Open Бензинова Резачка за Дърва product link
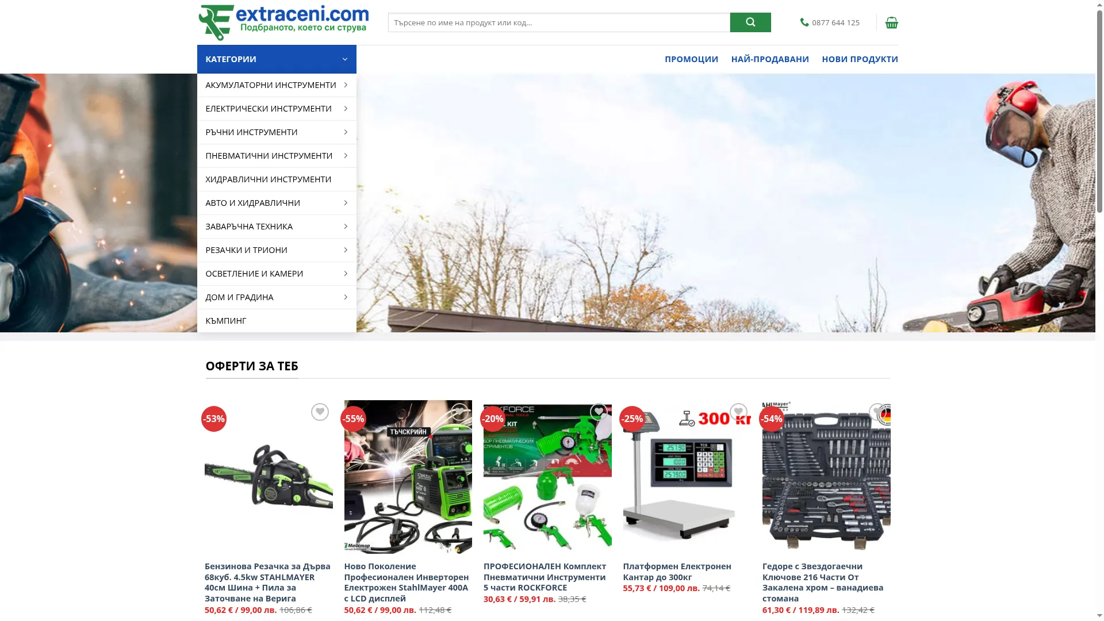The height and width of the screenshot is (621, 1104). (x=267, y=582)
